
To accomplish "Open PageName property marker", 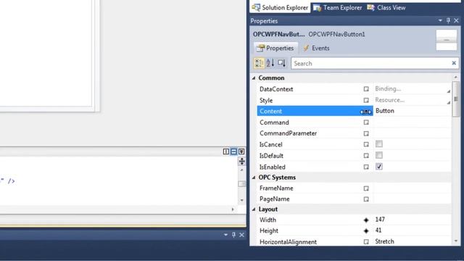I will coord(366,199).
